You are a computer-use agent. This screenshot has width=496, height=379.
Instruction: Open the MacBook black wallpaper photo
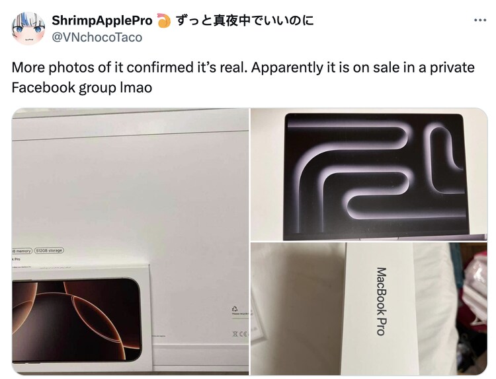[369, 174]
